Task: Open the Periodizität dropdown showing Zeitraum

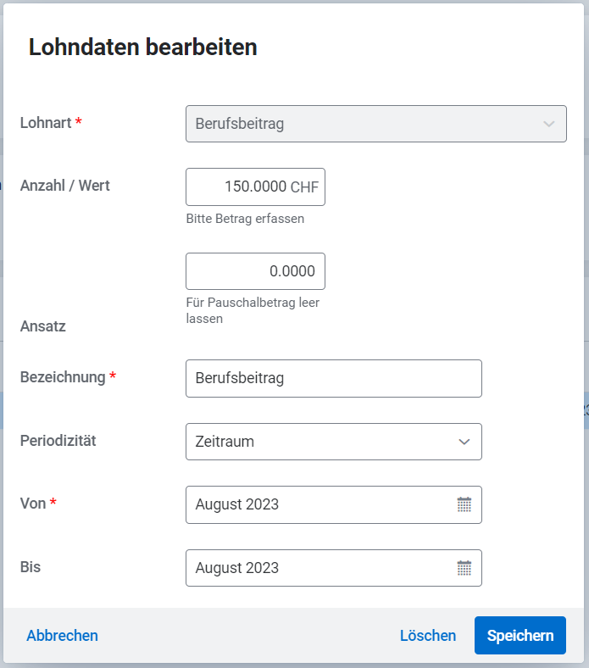Action: coord(333,442)
